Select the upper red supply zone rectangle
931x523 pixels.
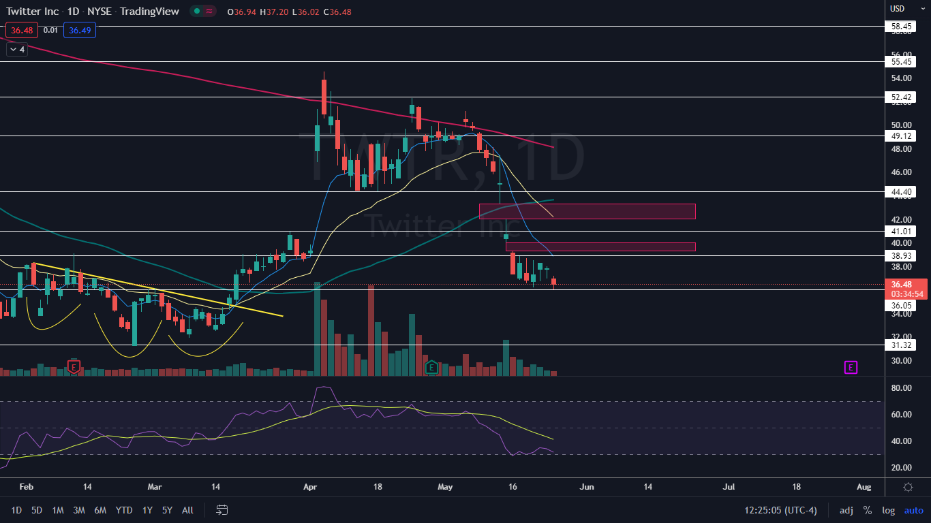[x=587, y=211]
